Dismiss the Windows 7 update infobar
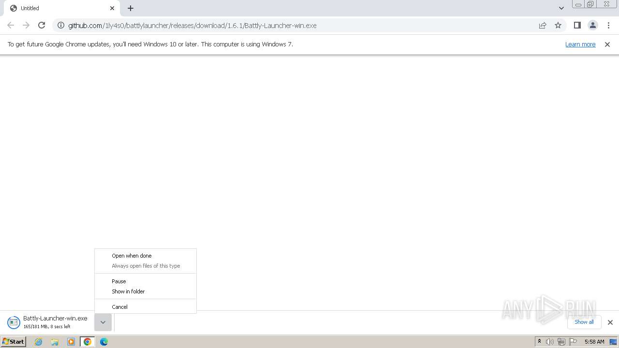The width and height of the screenshot is (619, 348). [x=607, y=44]
